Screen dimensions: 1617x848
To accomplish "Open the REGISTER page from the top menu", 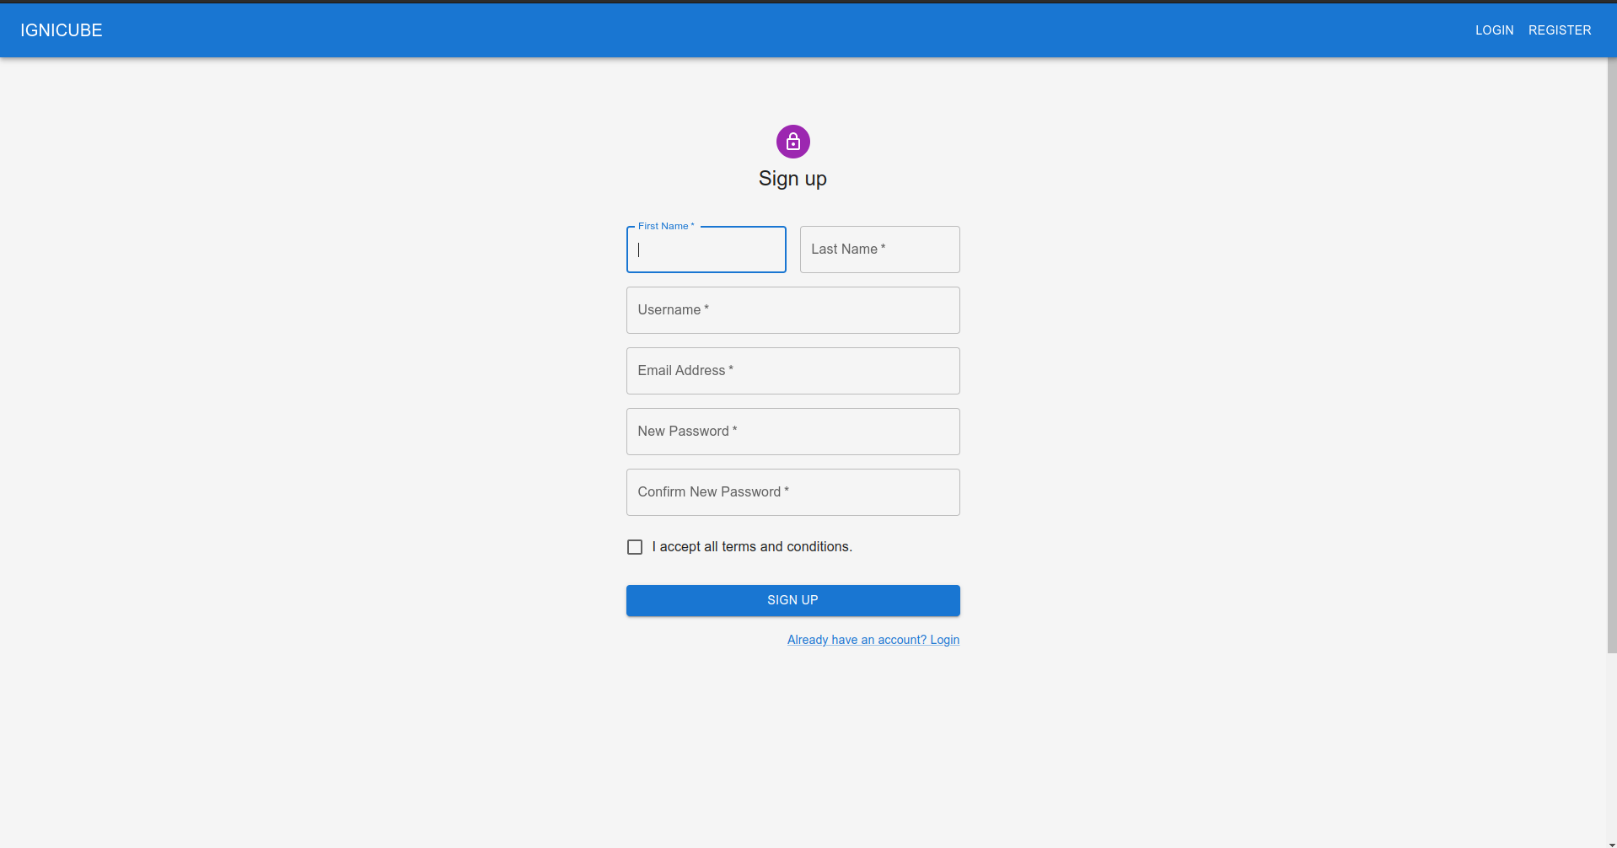I will pos(1559,30).
